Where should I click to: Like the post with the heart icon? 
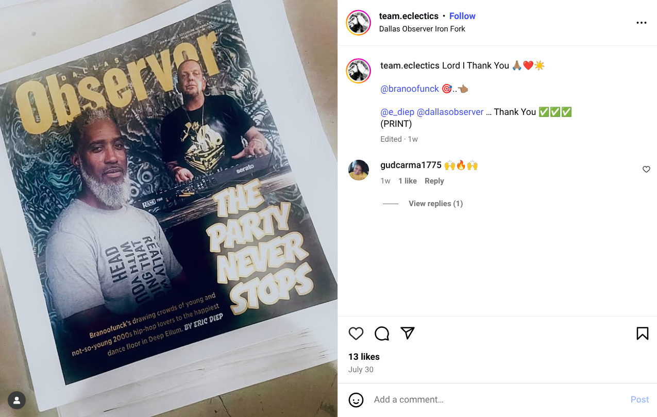(x=356, y=333)
